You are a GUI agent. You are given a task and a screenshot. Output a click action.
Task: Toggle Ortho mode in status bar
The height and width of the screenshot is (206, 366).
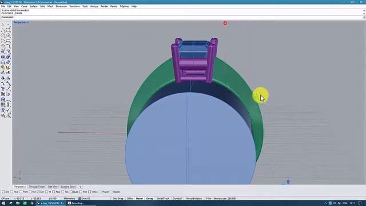(x=130, y=199)
